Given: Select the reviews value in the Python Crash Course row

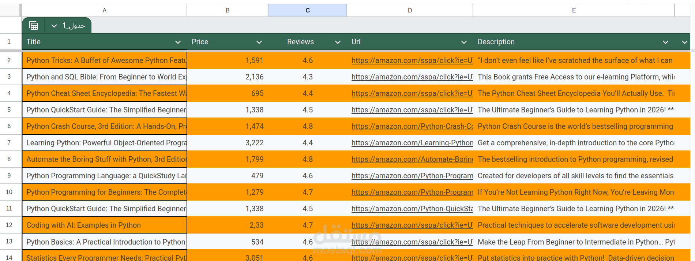Looking at the screenshot, I should [x=308, y=126].
